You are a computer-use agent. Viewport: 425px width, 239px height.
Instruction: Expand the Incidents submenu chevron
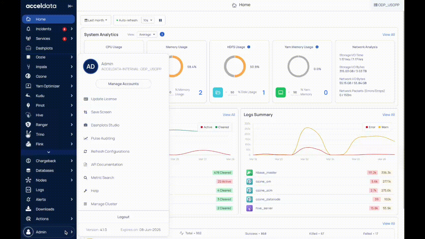[x=72, y=29]
